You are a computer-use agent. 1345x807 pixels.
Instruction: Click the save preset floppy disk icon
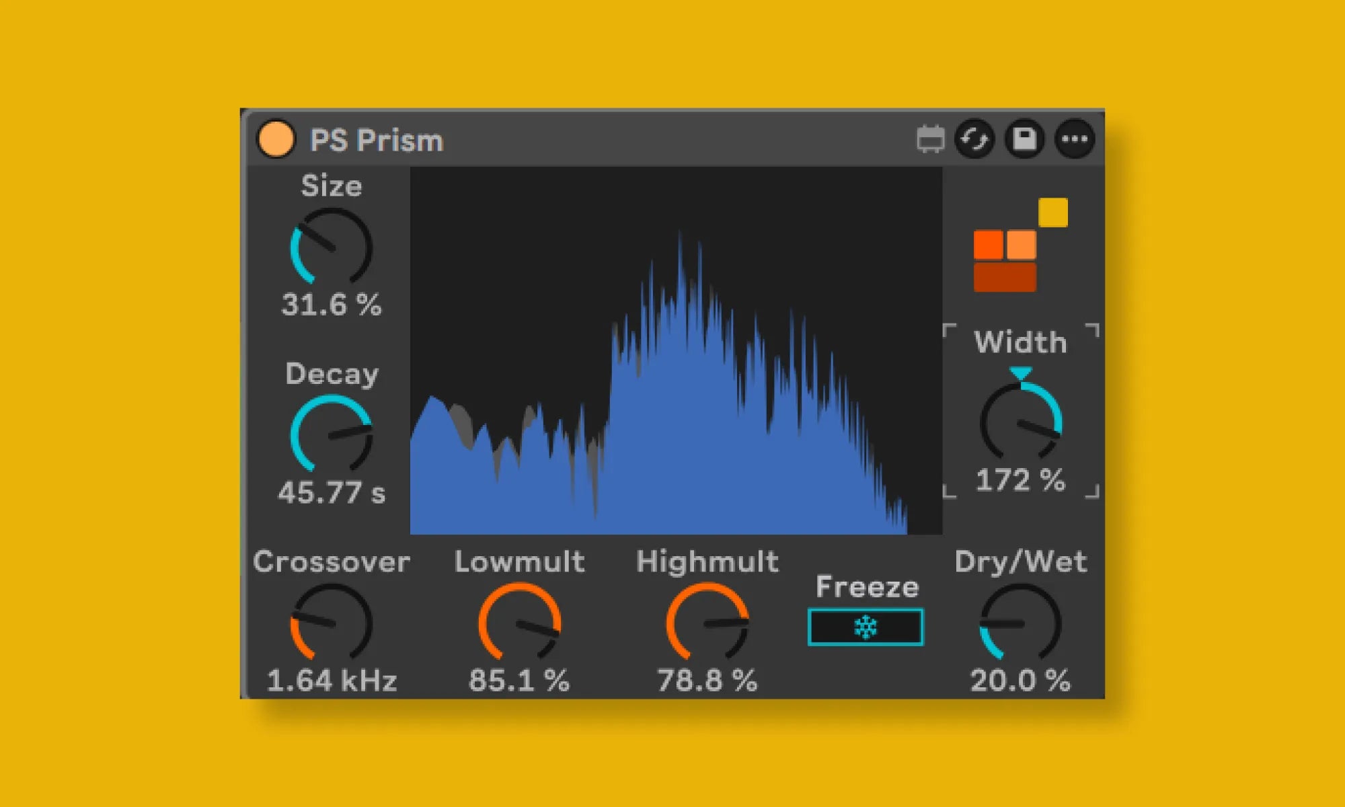1024,139
